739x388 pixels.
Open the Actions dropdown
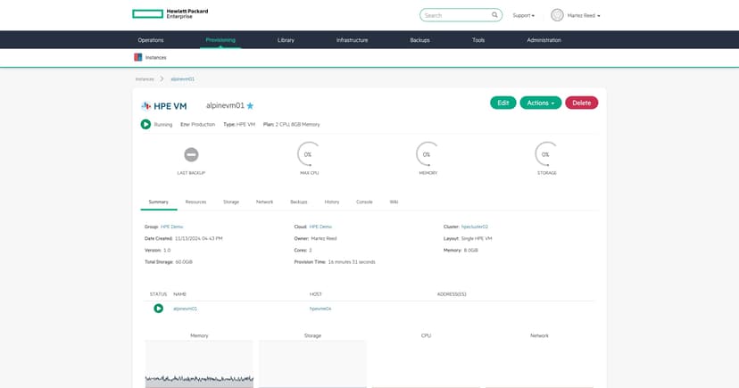pyautogui.click(x=541, y=103)
